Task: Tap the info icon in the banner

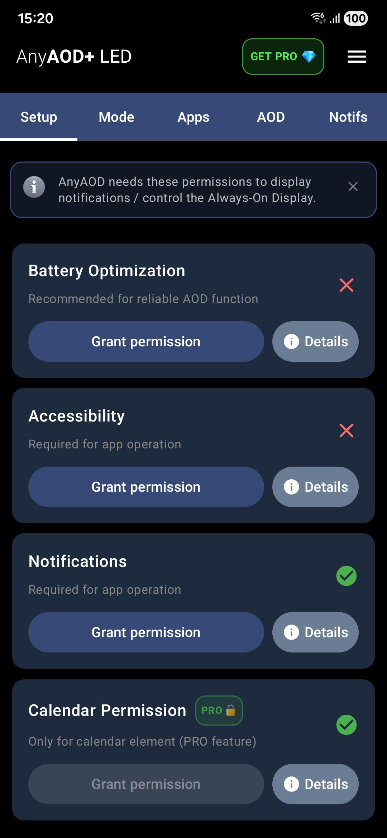Action: click(x=34, y=187)
